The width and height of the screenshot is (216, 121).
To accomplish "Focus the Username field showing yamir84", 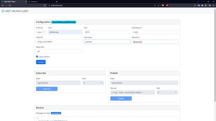I will coord(107,42).
